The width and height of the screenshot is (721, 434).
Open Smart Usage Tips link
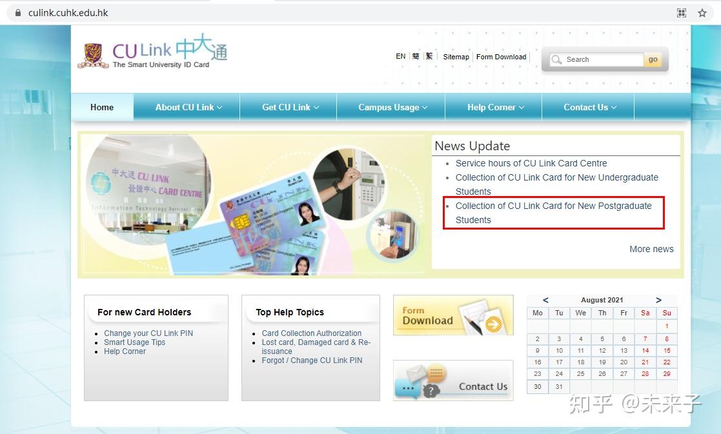pyautogui.click(x=134, y=342)
